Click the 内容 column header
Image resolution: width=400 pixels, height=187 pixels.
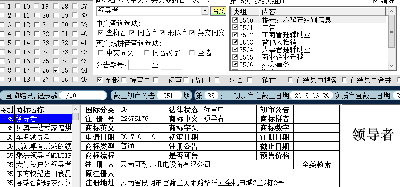tap(323, 11)
